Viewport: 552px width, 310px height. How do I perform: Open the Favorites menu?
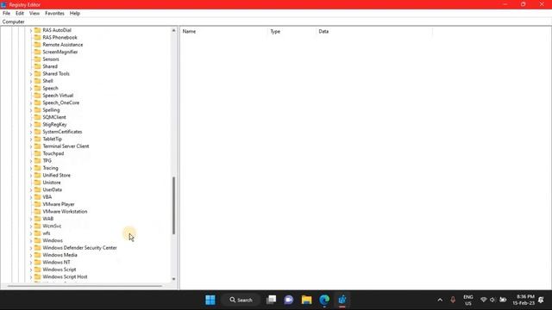pyautogui.click(x=54, y=13)
